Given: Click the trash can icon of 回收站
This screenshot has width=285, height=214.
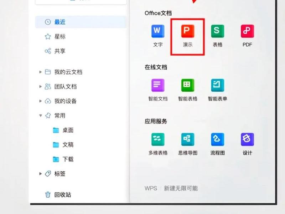Looking at the screenshot, I should 48,194.
